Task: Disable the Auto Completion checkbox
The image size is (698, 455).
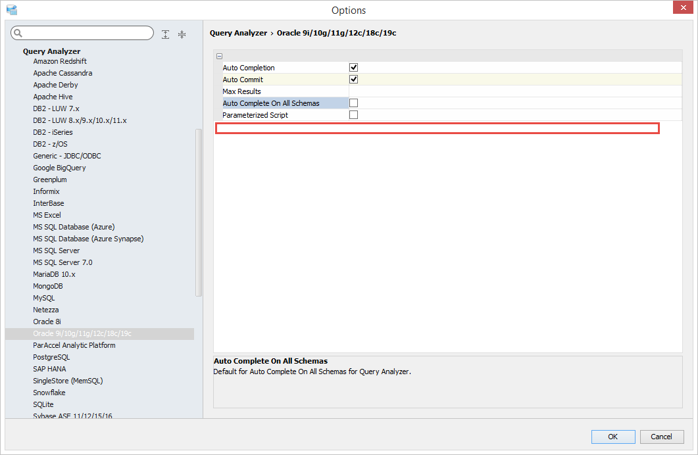Action: (353, 68)
